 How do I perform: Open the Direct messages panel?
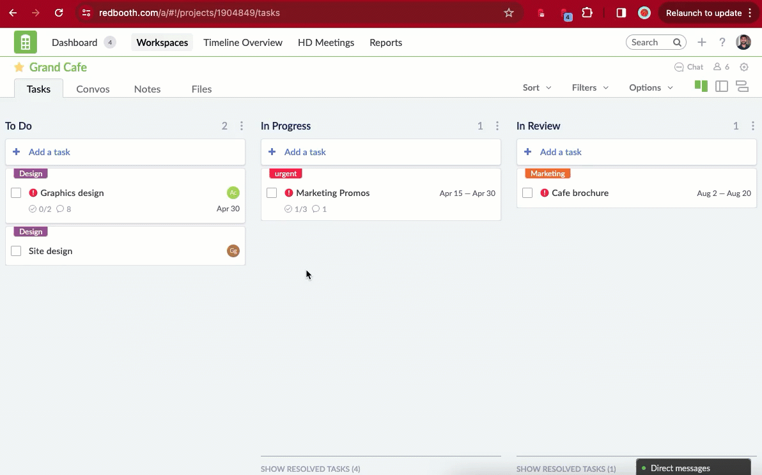point(694,468)
